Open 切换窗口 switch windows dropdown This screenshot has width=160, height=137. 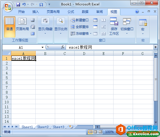coord(127,26)
